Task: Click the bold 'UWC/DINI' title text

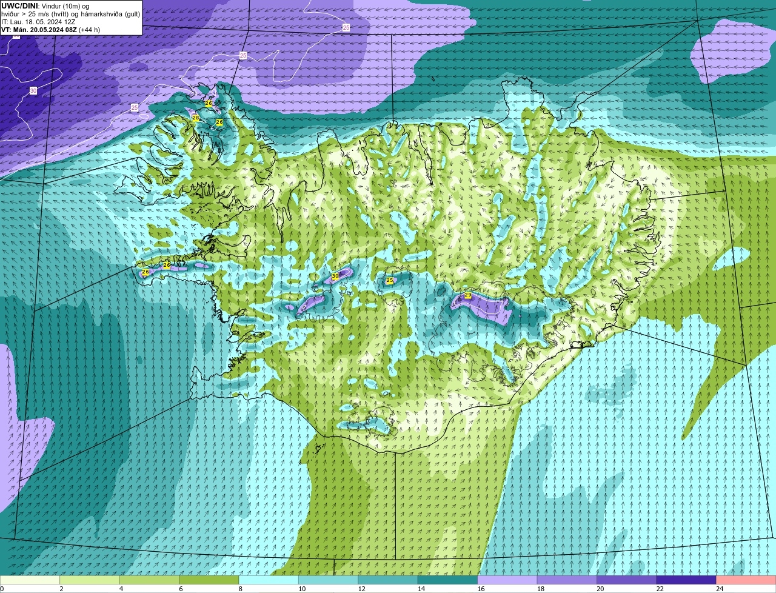Action: pyautogui.click(x=19, y=5)
